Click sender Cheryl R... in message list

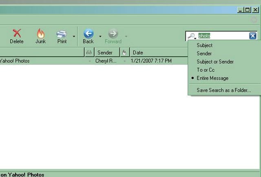tap(106, 61)
